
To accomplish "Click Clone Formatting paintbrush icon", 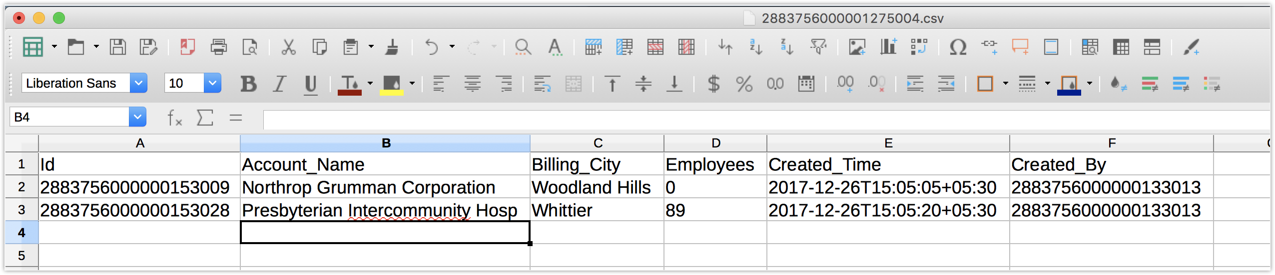I will pyautogui.click(x=392, y=47).
